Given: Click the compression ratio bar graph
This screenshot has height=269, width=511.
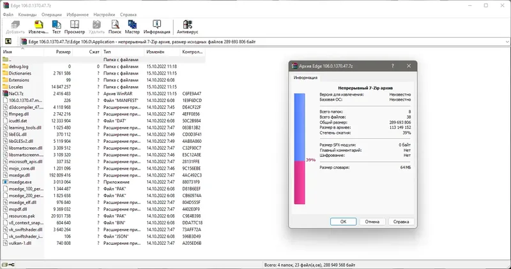Looking at the screenshot, I should pos(300,149).
